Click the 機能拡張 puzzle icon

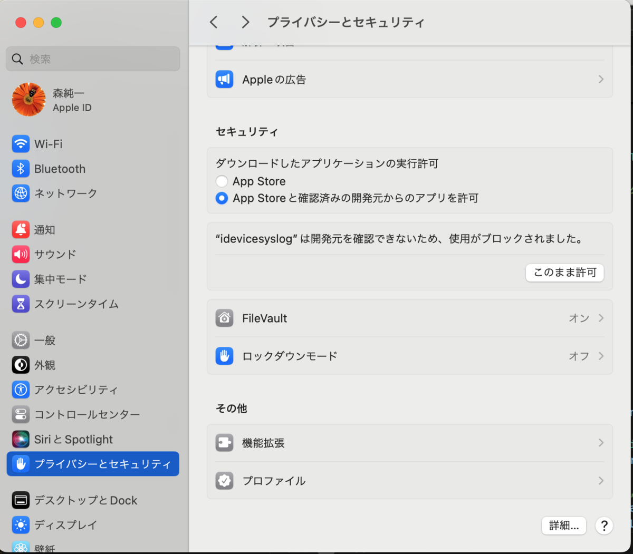tap(224, 443)
